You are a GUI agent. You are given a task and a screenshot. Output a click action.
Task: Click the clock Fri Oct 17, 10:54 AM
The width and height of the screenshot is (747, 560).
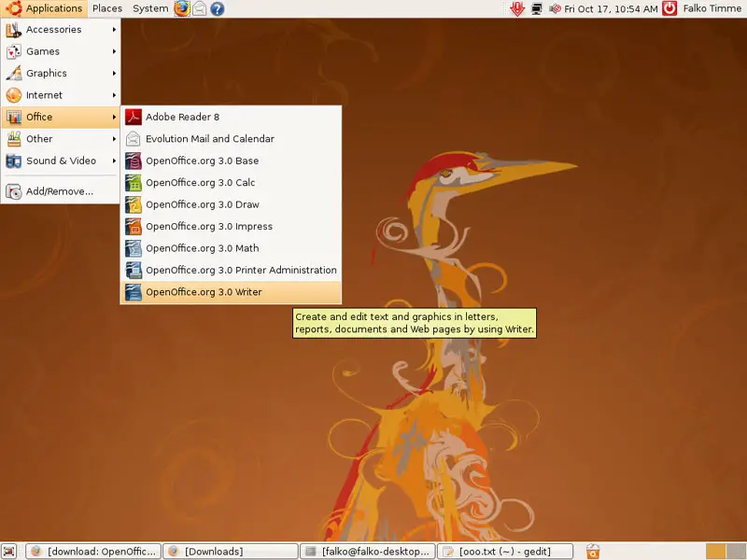(x=611, y=8)
